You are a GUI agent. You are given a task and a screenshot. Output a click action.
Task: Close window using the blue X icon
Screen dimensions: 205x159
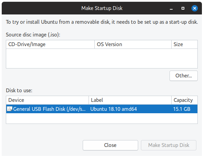pos(195,8)
